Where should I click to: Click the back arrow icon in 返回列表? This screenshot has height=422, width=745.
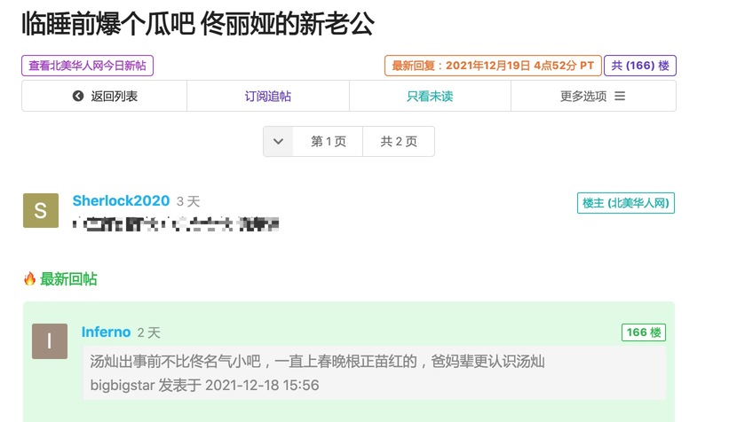pos(78,97)
